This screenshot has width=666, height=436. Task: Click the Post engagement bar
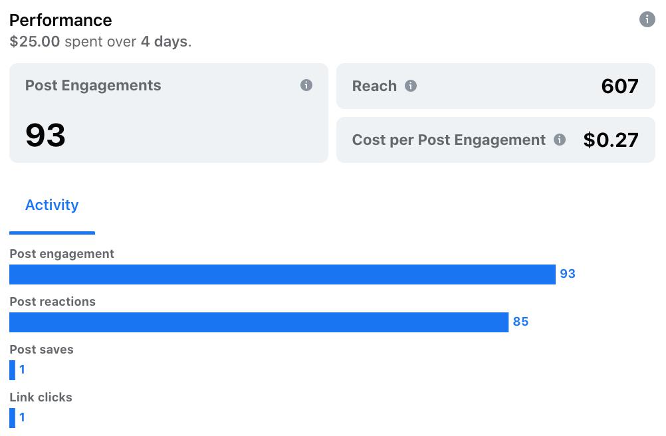coord(282,274)
